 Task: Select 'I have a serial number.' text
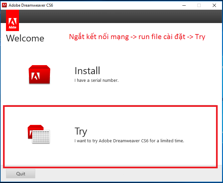click(97, 80)
